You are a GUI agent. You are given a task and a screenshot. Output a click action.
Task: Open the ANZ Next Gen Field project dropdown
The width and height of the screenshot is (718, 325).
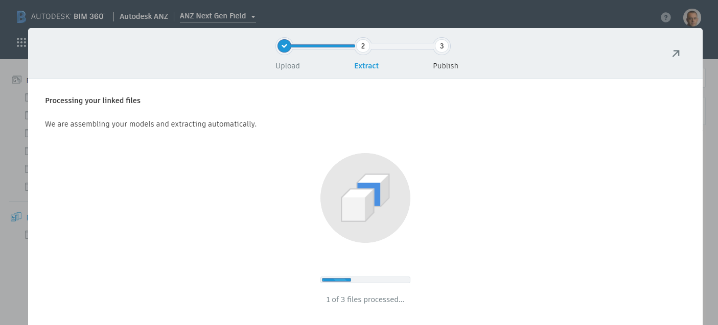pyautogui.click(x=217, y=16)
